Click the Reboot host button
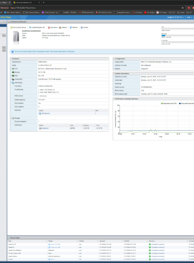 coord(63,28)
